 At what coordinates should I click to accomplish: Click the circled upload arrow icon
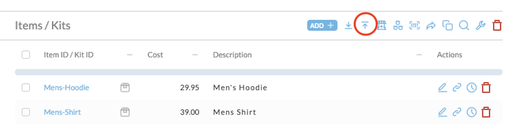[x=365, y=26]
